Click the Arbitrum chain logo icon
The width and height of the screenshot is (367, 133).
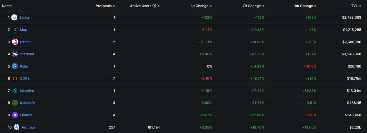[x=17, y=127]
